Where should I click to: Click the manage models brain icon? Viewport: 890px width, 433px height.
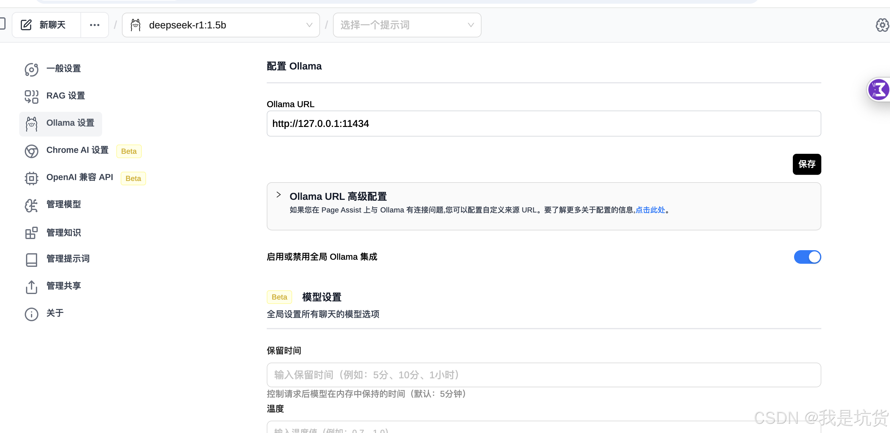[31, 205]
